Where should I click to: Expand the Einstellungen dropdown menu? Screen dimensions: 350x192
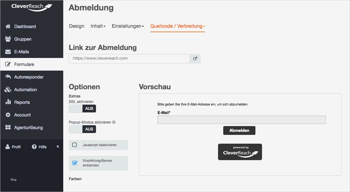(x=128, y=26)
